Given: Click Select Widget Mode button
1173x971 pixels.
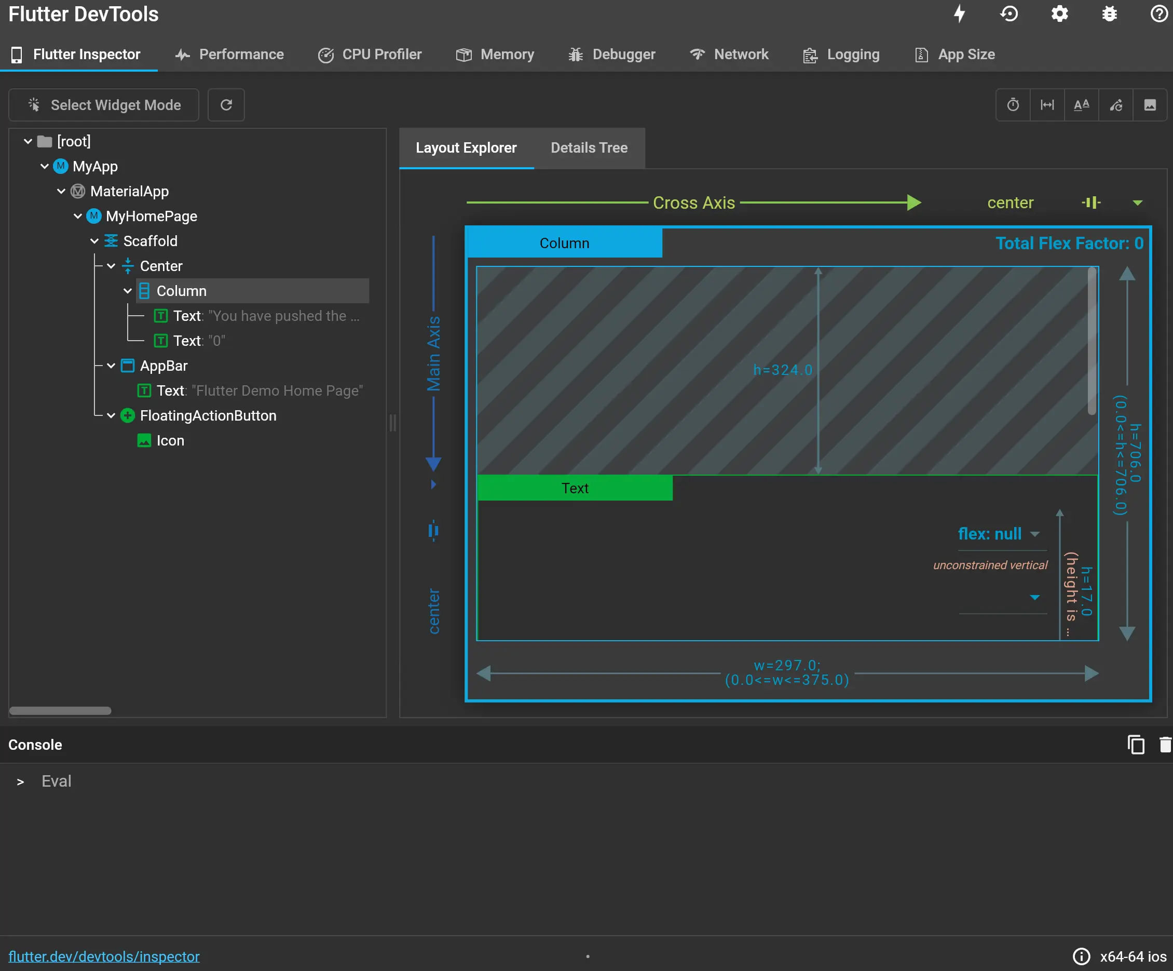Looking at the screenshot, I should coord(104,105).
